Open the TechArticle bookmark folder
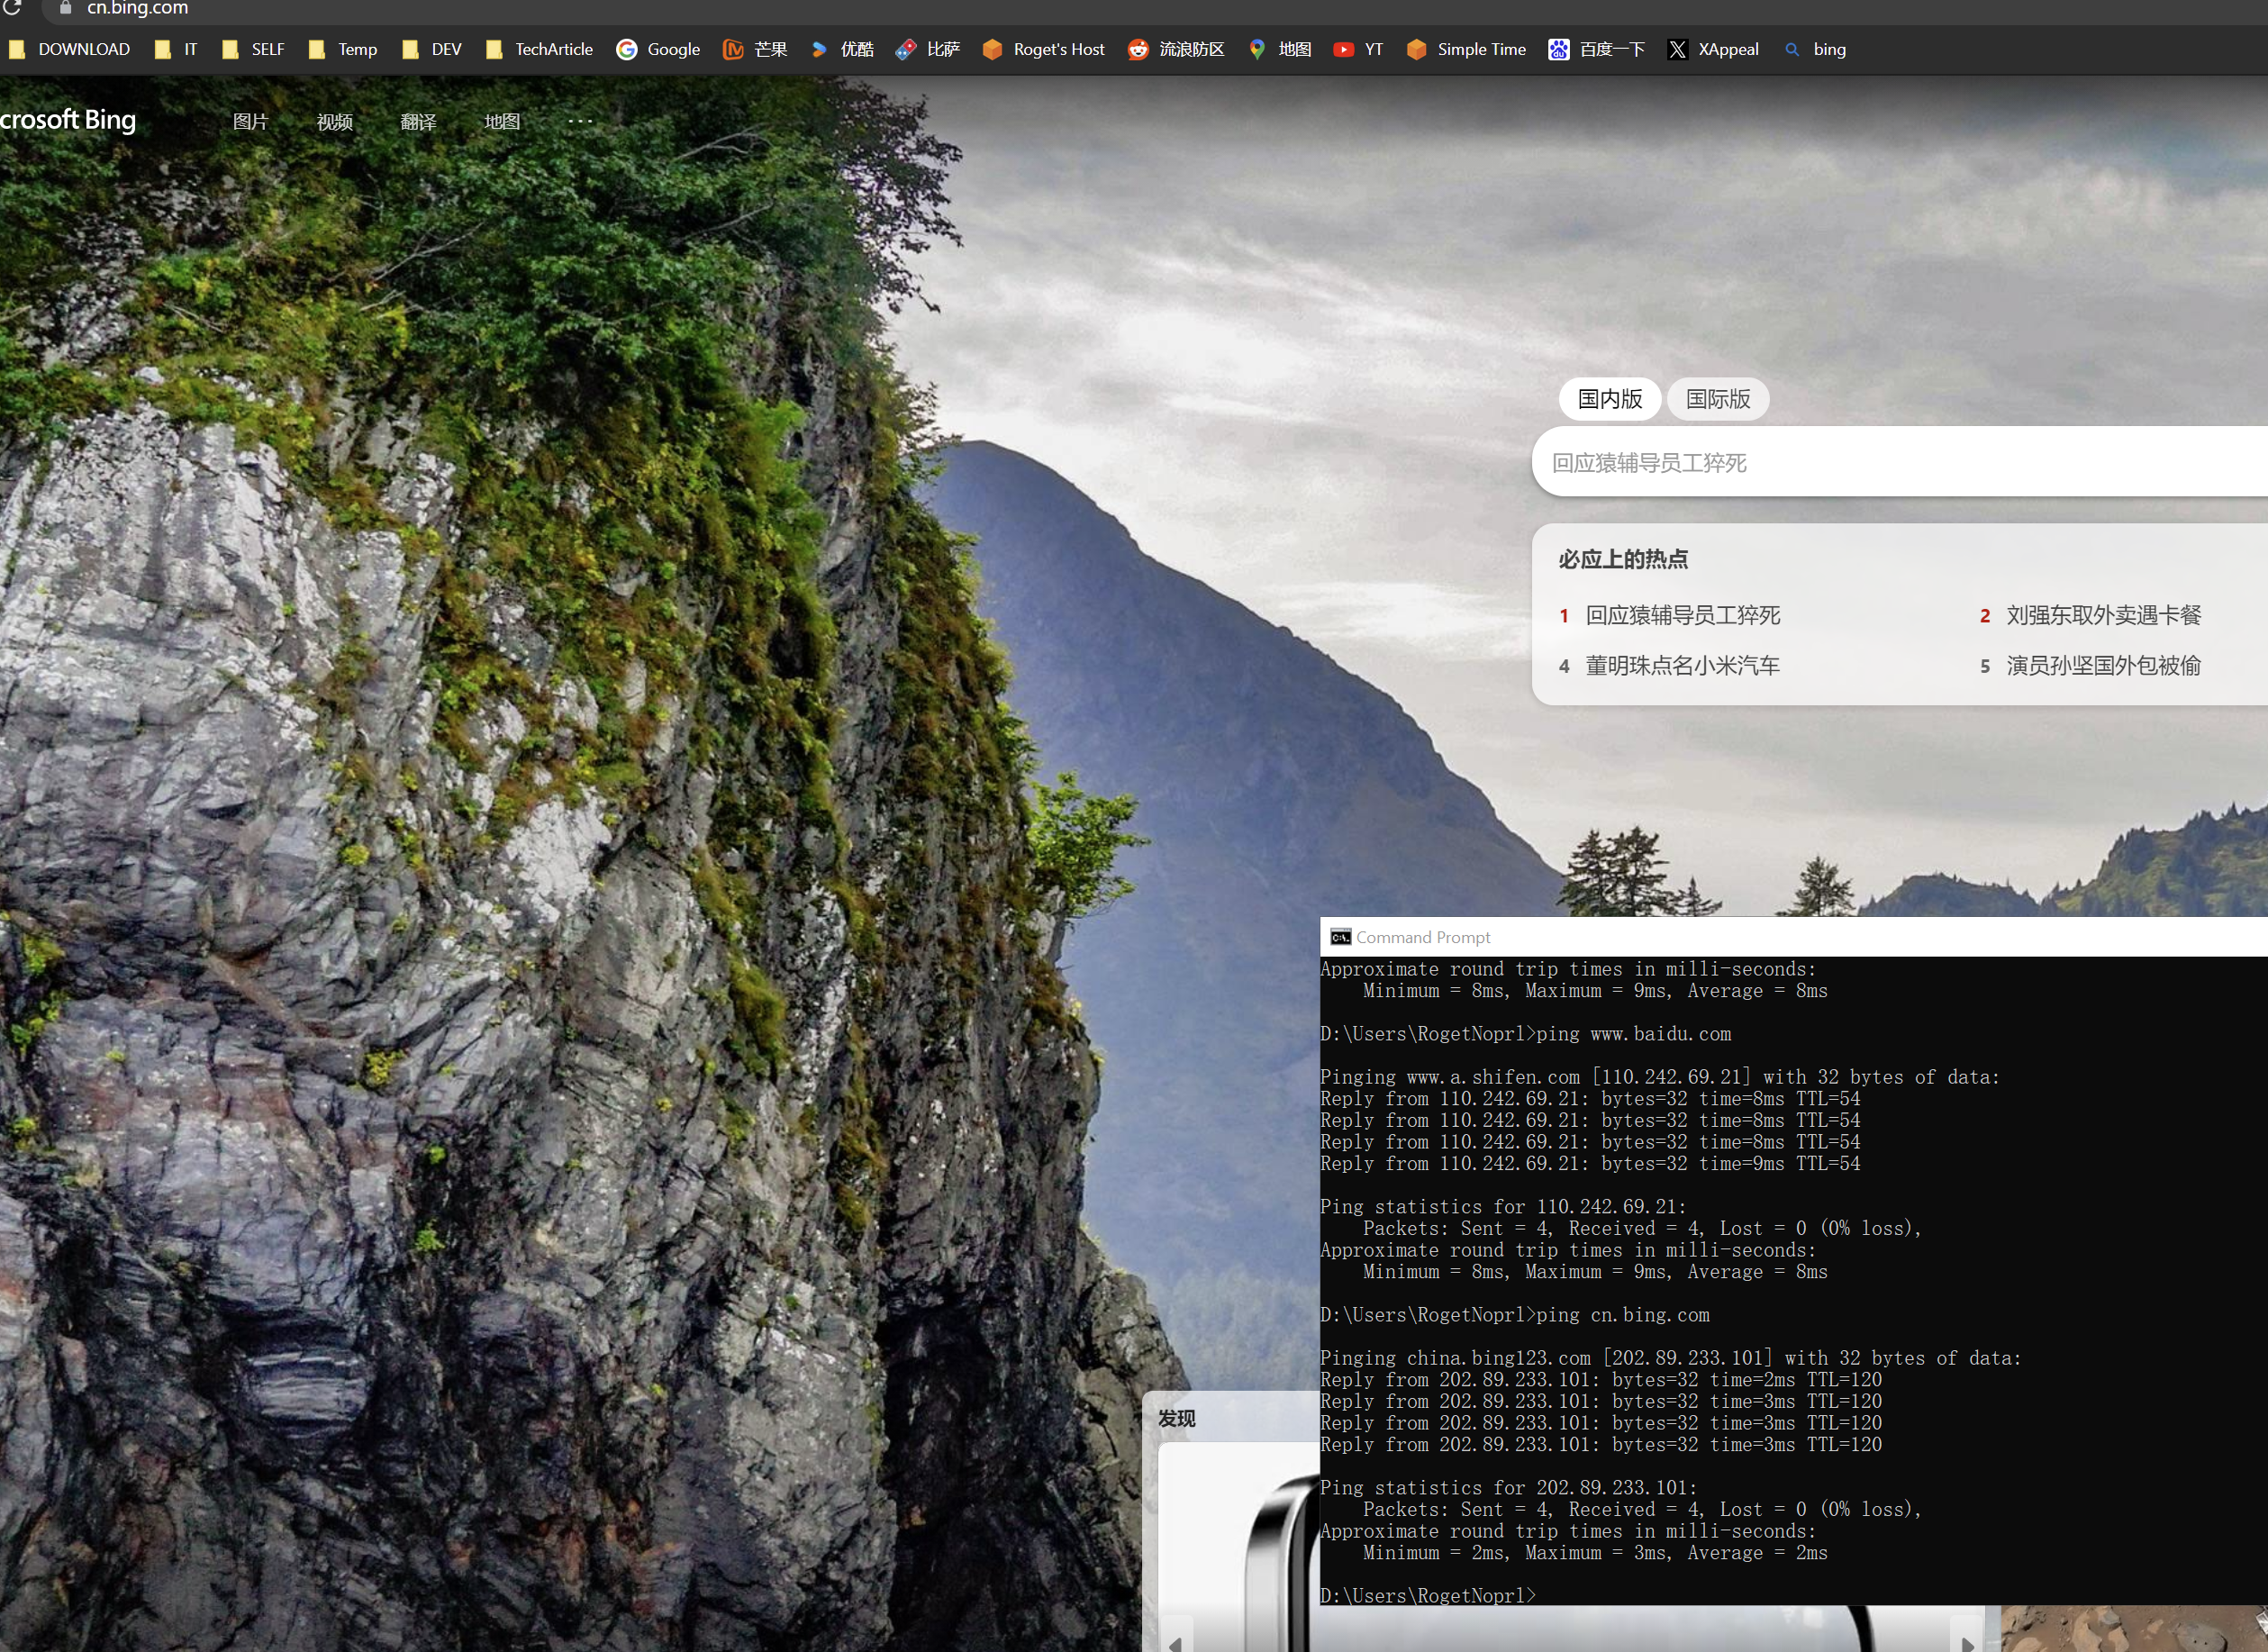The height and width of the screenshot is (1652, 2268). 539,49
